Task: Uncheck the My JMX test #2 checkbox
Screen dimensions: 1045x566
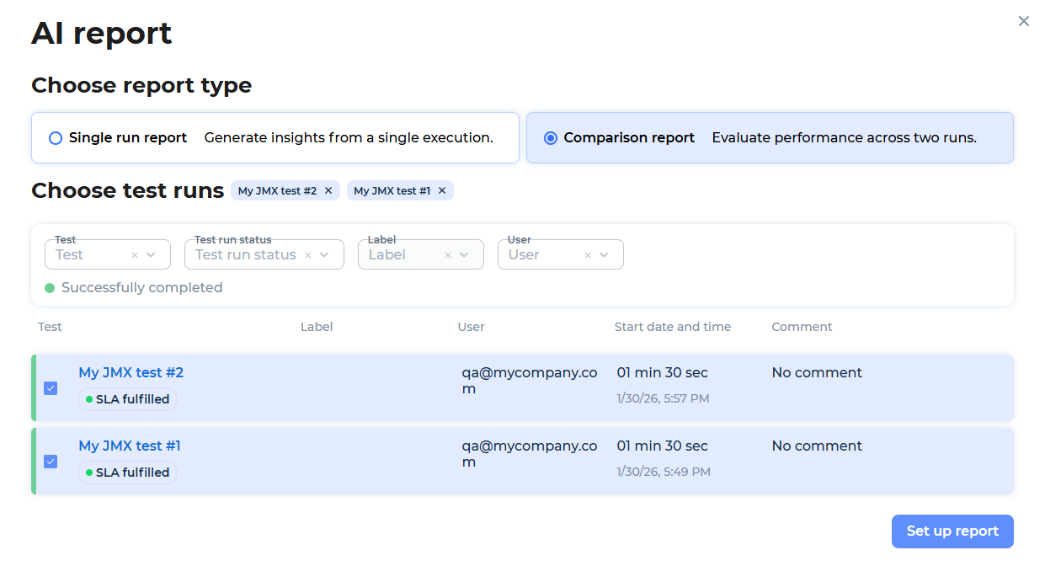Action: [x=51, y=388]
